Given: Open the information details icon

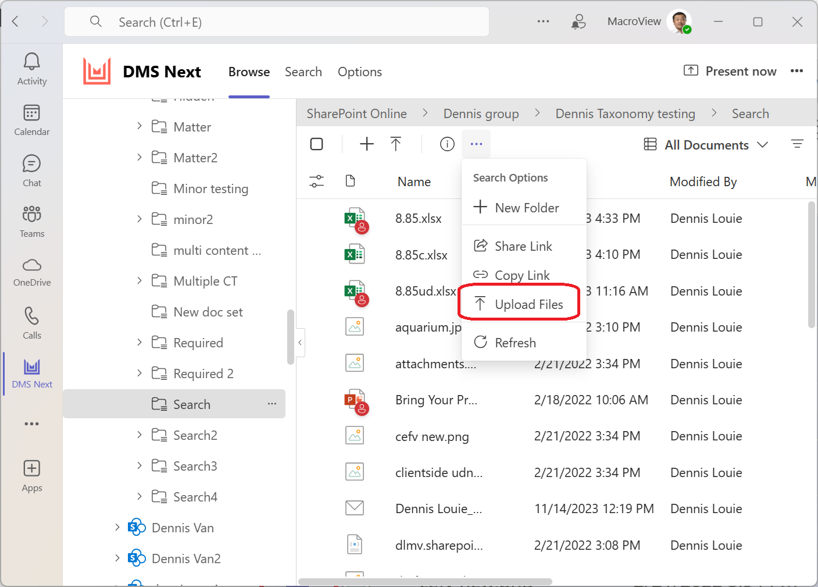Looking at the screenshot, I should tap(447, 144).
